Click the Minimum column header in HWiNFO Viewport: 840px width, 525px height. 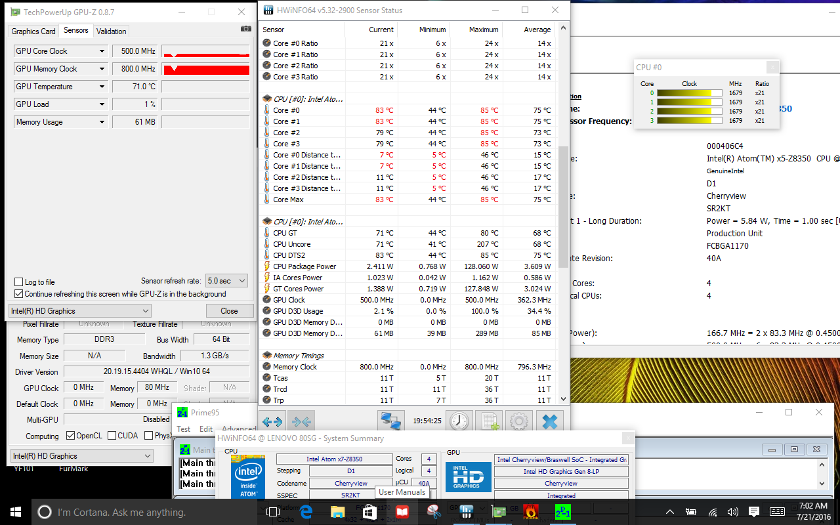point(423,30)
